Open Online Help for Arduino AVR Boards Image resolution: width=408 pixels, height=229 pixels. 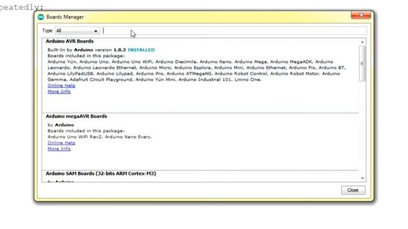click(61, 85)
